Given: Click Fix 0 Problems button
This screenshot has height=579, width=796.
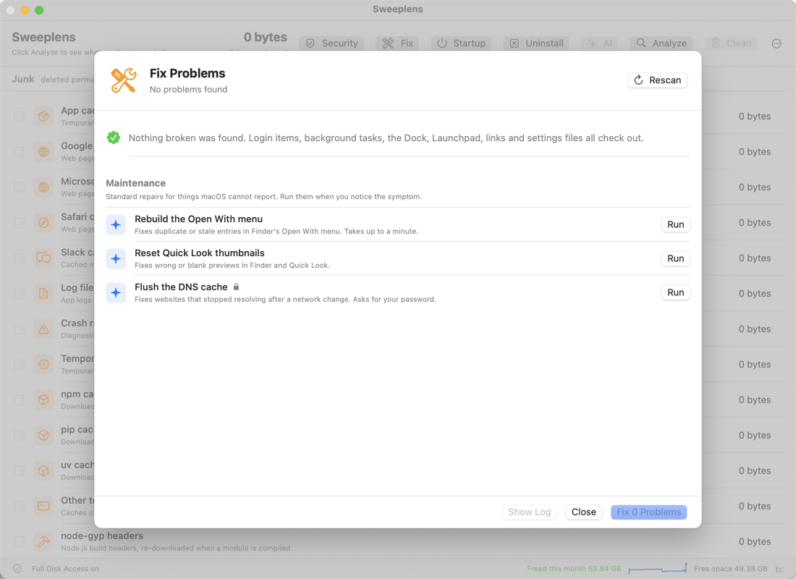Looking at the screenshot, I should 648,512.
